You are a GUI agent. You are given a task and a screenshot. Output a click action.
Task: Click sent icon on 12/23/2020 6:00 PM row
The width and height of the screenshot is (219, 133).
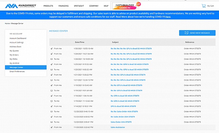(51, 117)
